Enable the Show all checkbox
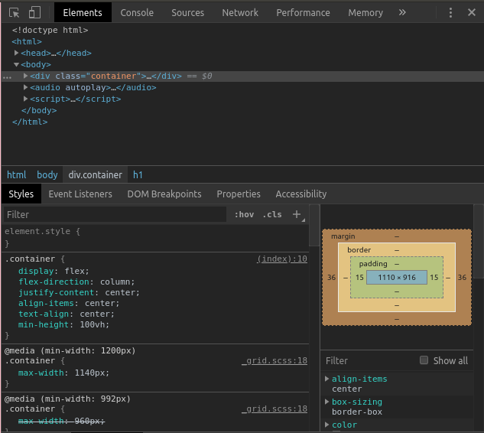484x433 pixels. click(x=424, y=360)
